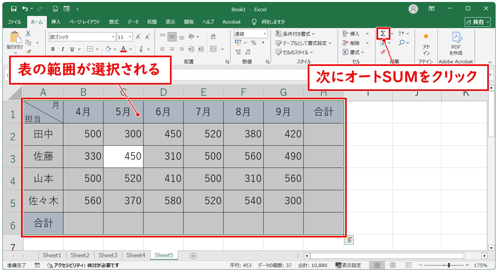Viewport: 498px width, 272px height.
Task: Open the Quick Analysis icon below the table
Action: 349,239
